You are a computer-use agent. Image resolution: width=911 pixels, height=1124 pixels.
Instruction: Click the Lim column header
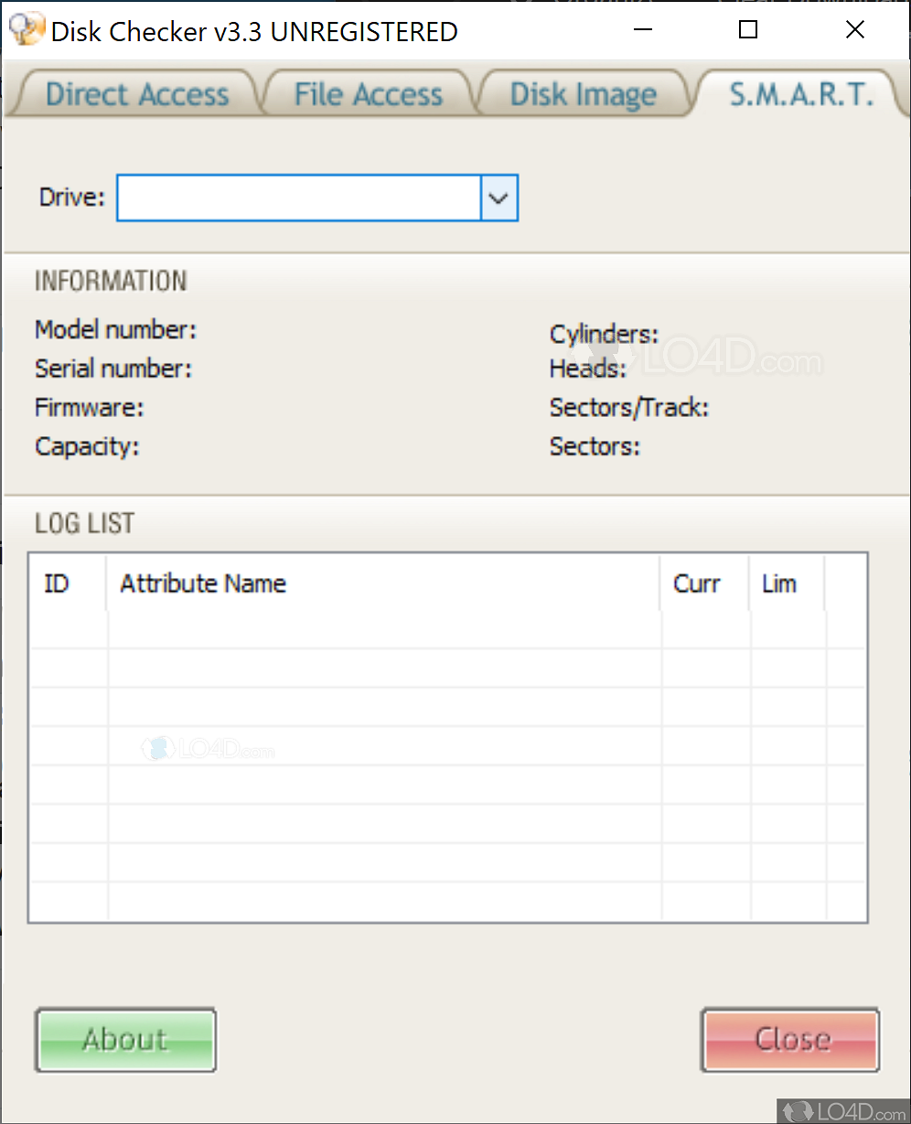point(779,583)
